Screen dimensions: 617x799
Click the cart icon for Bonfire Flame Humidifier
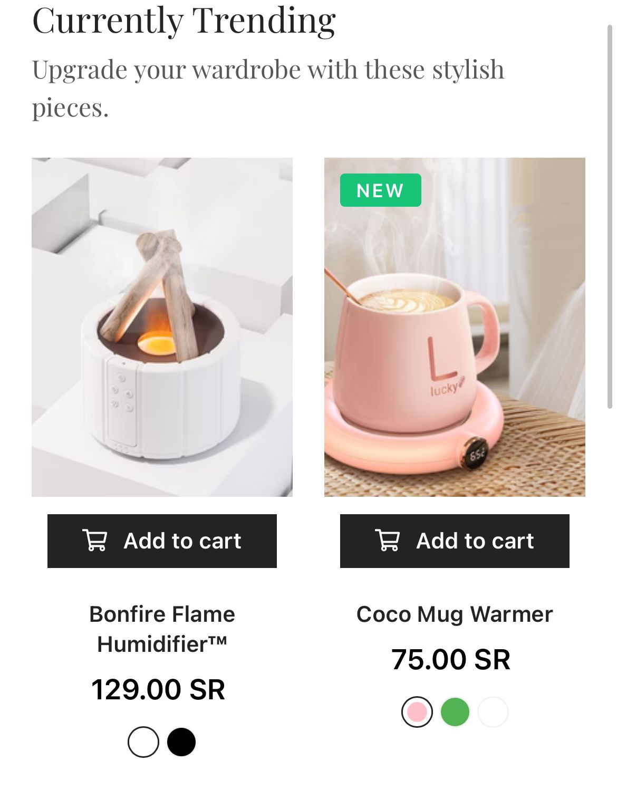pyautogui.click(x=95, y=541)
